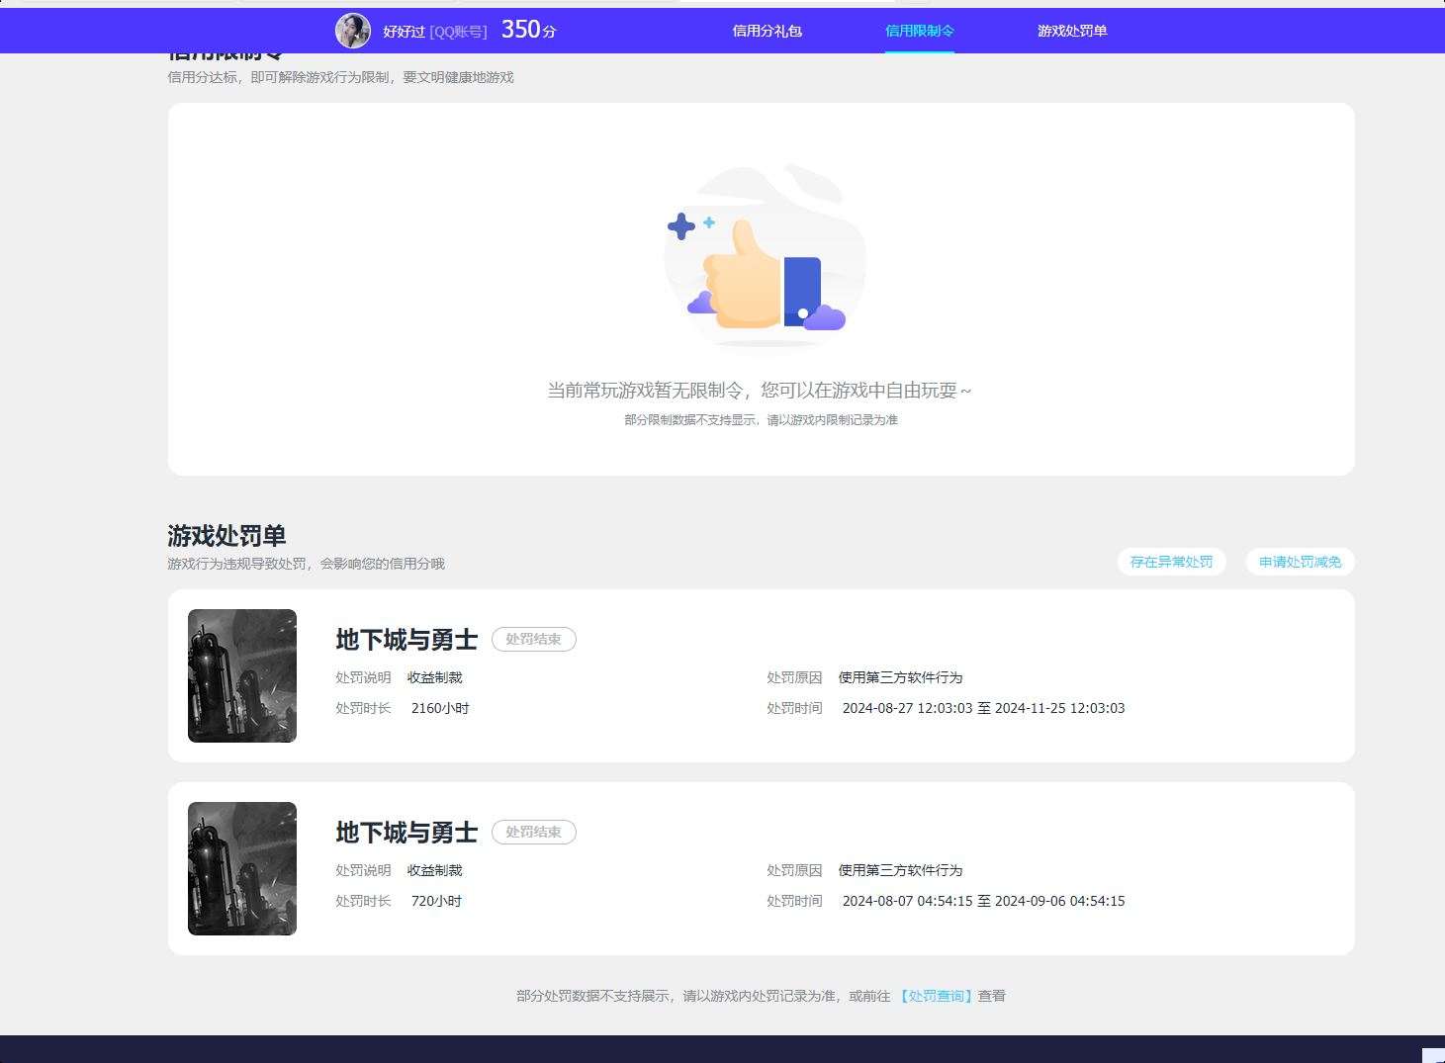Open the 处罚查询 link
Screen dimensions: 1445x1063
tap(937, 996)
